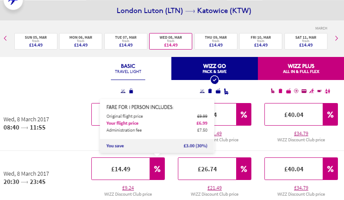Switch to the WIZZ GO Pack & Save tab
This screenshot has height=200, width=344.
click(x=214, y=68)
